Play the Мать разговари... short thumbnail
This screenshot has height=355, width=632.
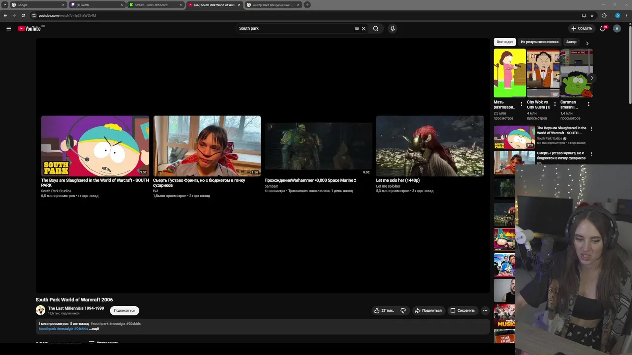tap(510, 73)
